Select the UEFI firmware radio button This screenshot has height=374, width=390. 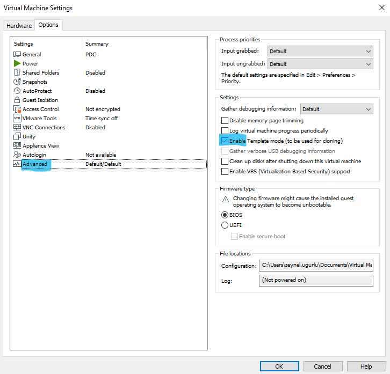(225, 225)
